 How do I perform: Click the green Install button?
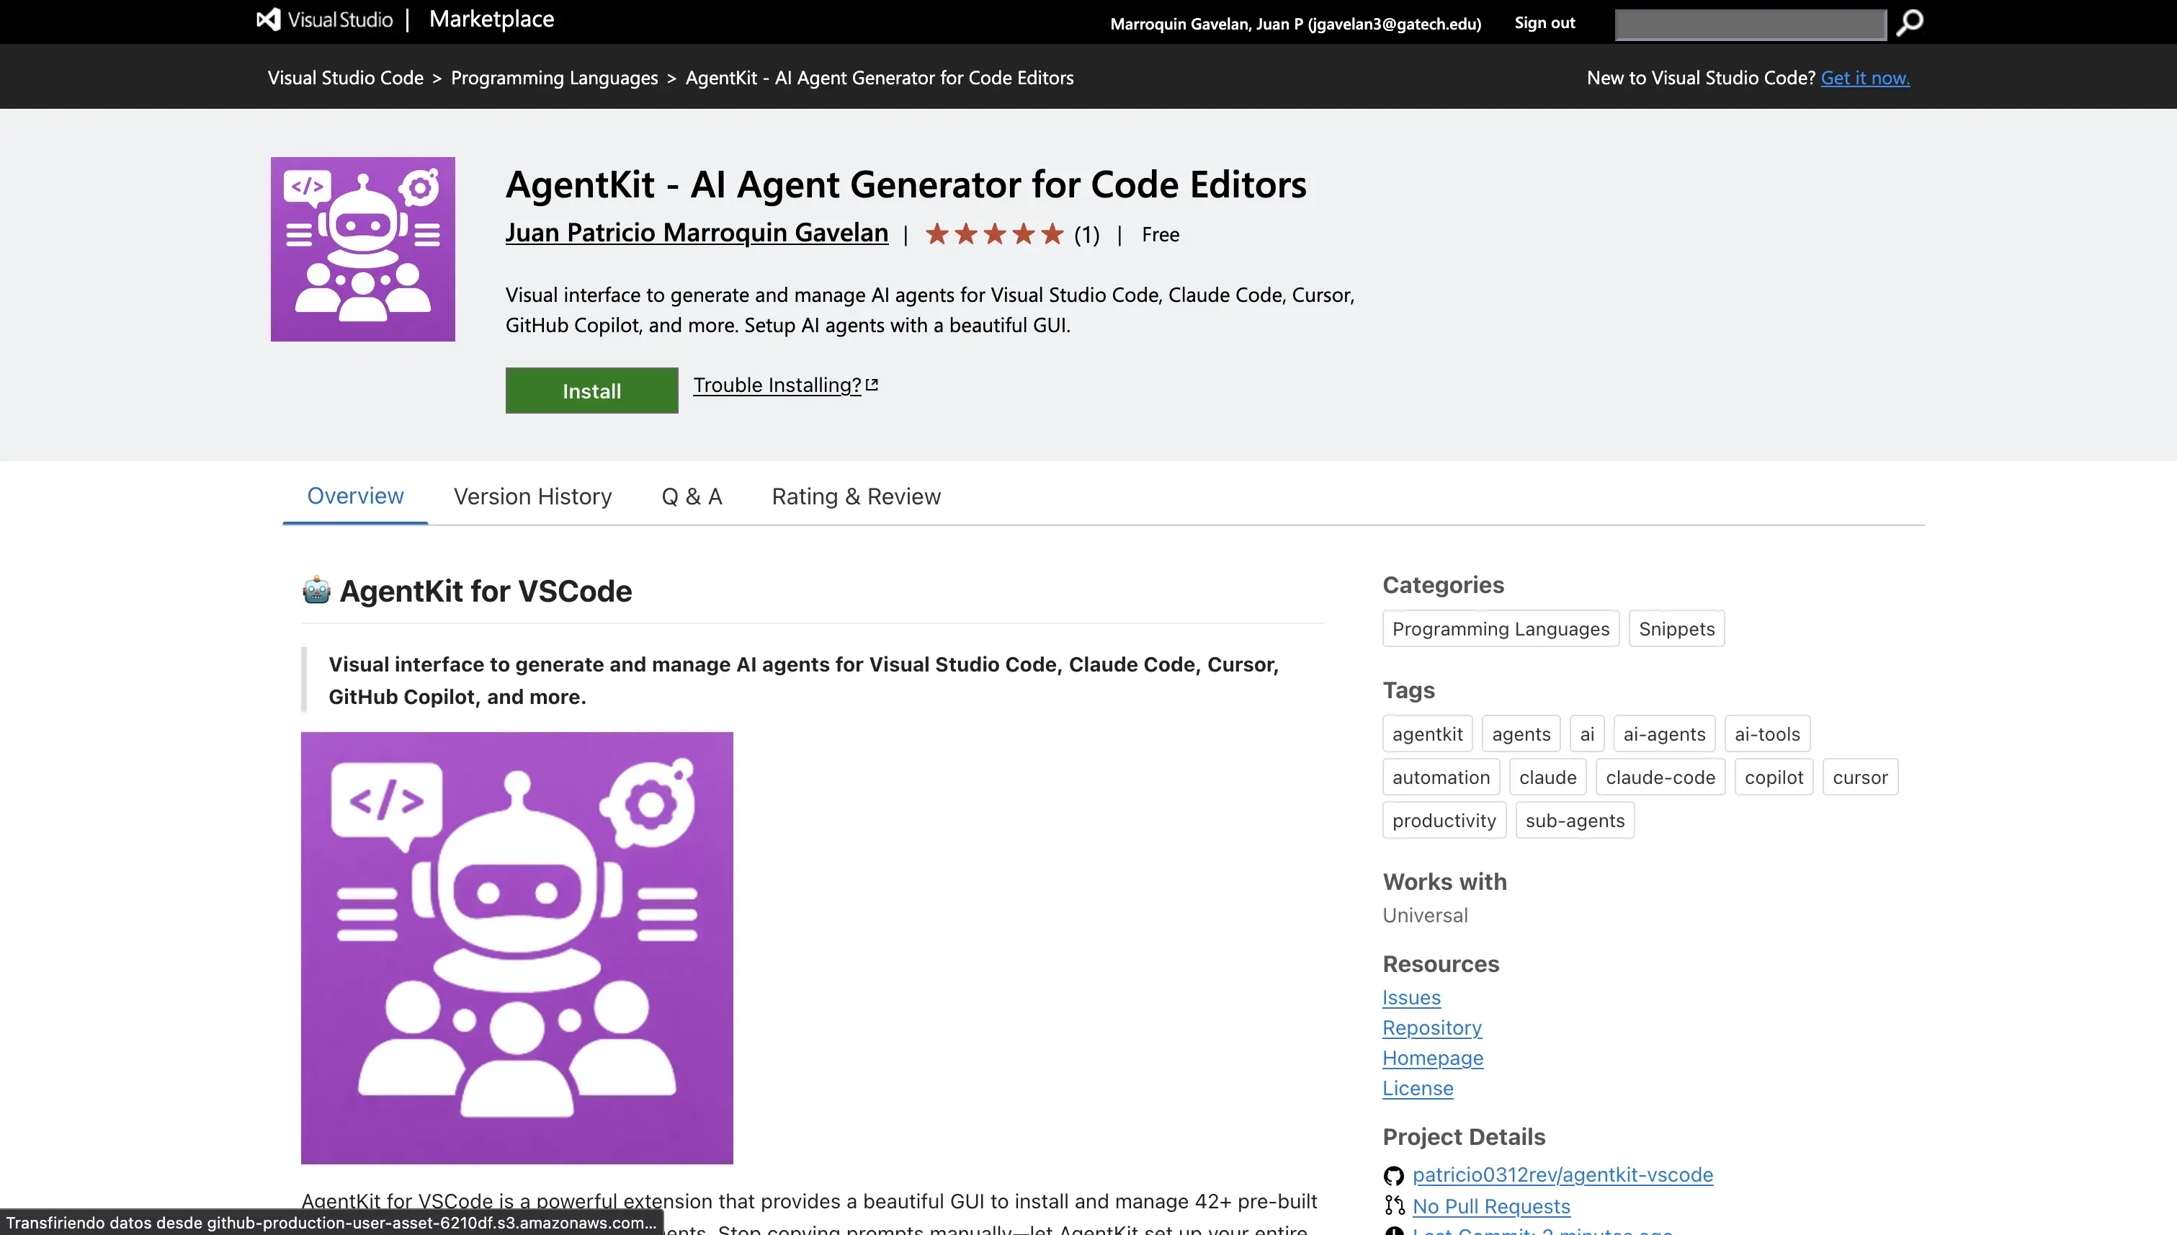click(x=591, y=391)
